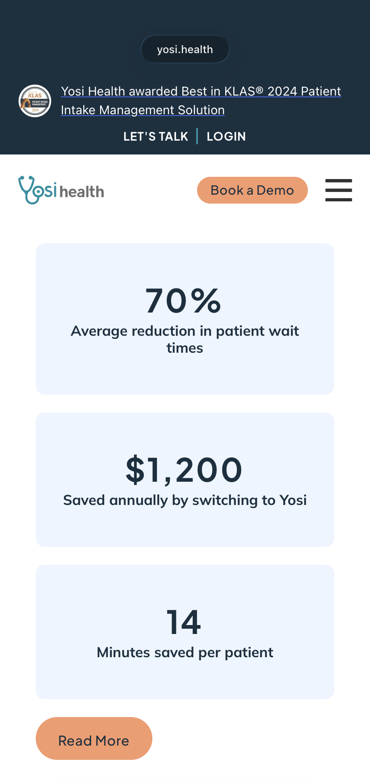Follow the 'Intake Management Solution' link line
The width and height of the screenshot is (370, 784).
143,110
